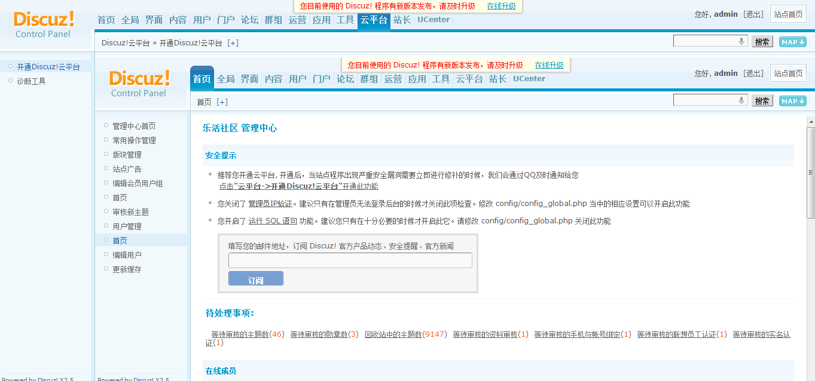Go to UCenter in the nested panel
The image size is (815, 381).
pyautogui.click(x=529, y=79)
